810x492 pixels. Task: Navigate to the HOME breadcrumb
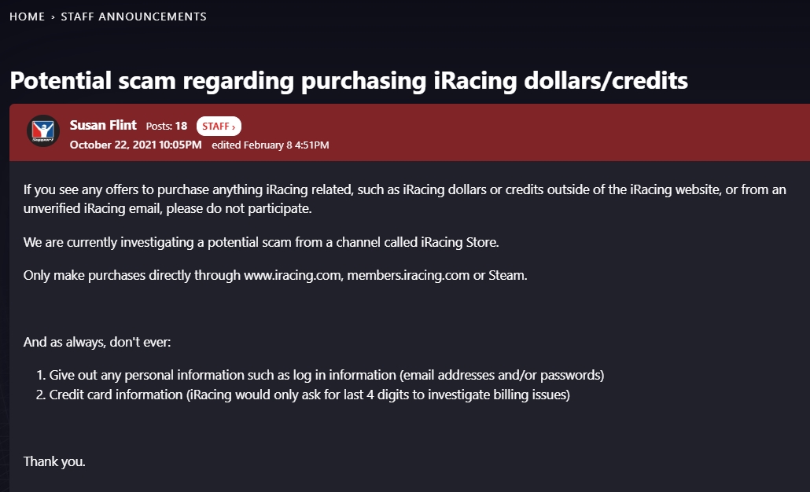coord(27,16)
